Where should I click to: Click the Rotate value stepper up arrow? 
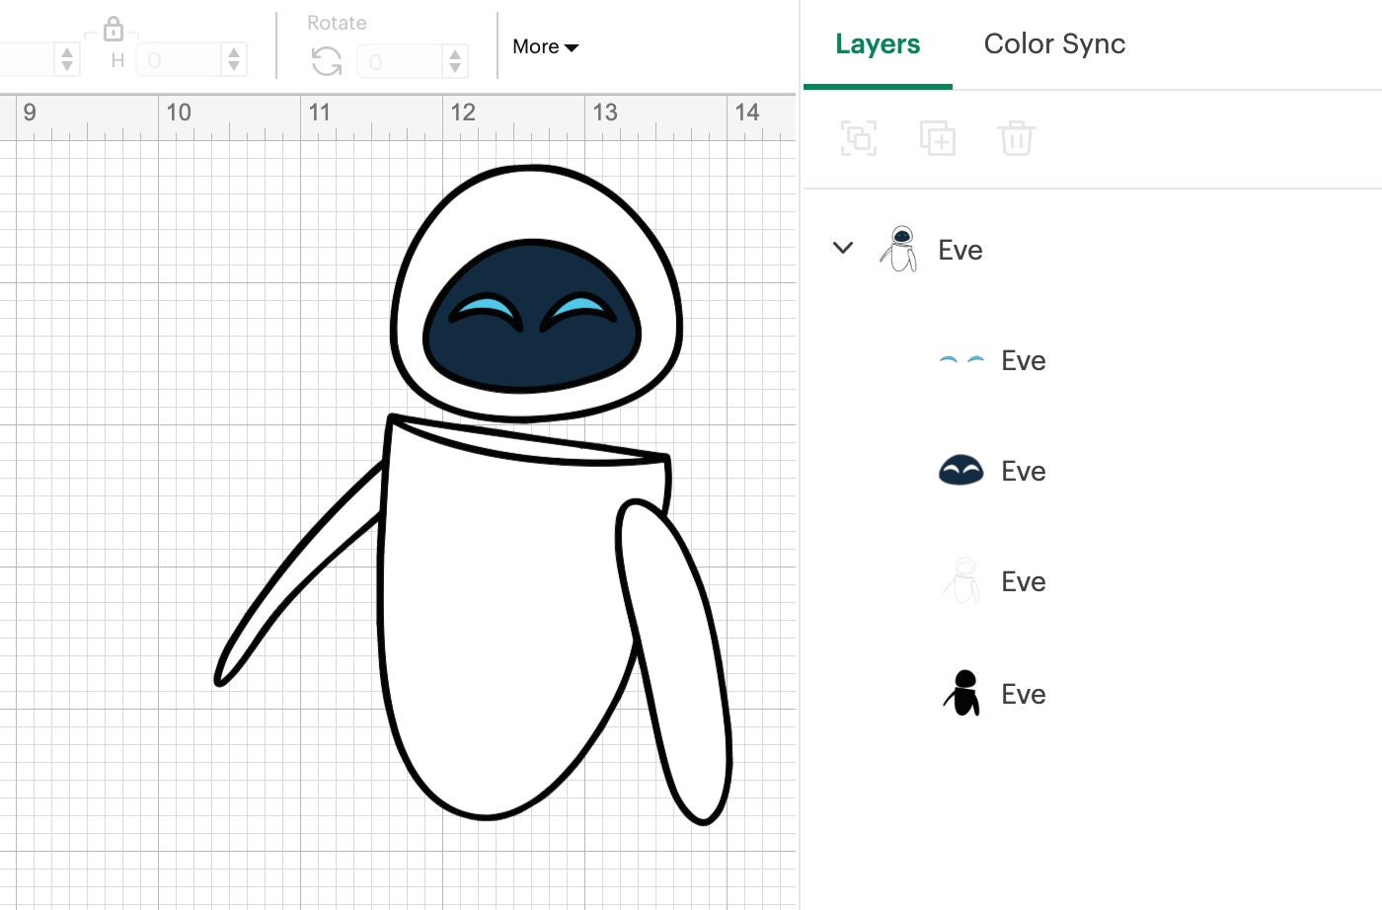click(455, 55)
